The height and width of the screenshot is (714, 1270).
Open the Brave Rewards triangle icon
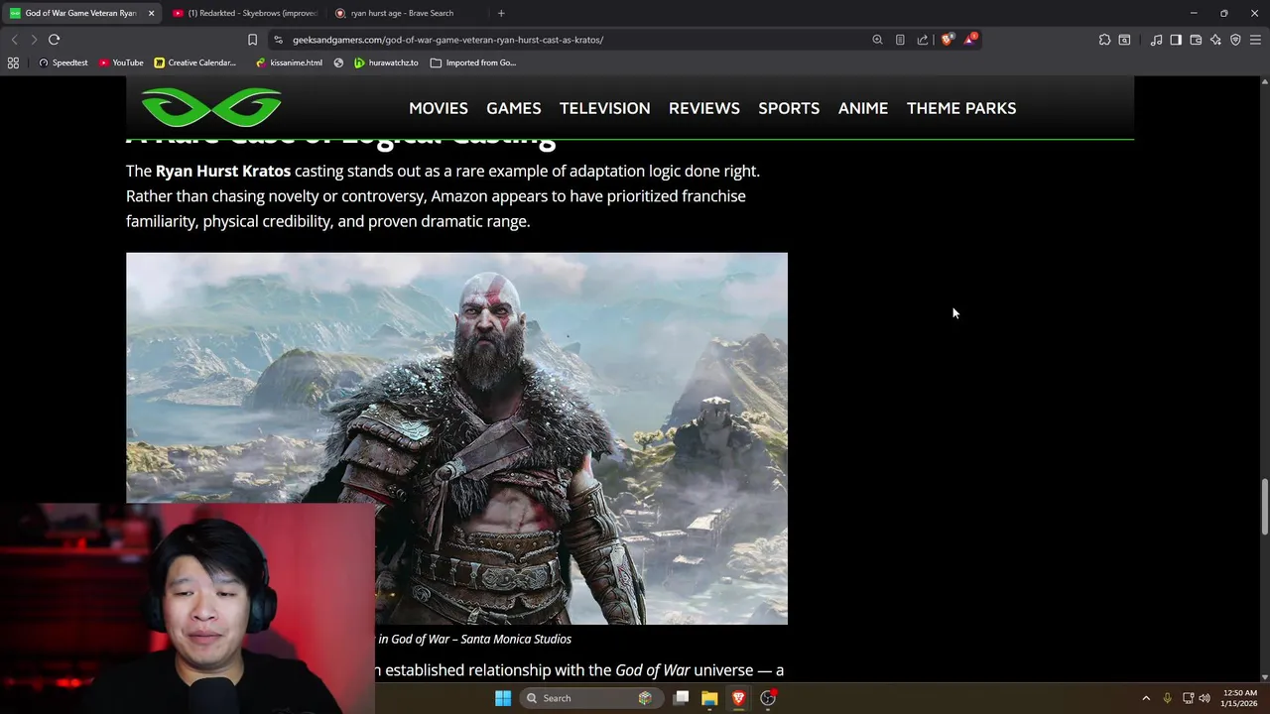pos(970,40)
